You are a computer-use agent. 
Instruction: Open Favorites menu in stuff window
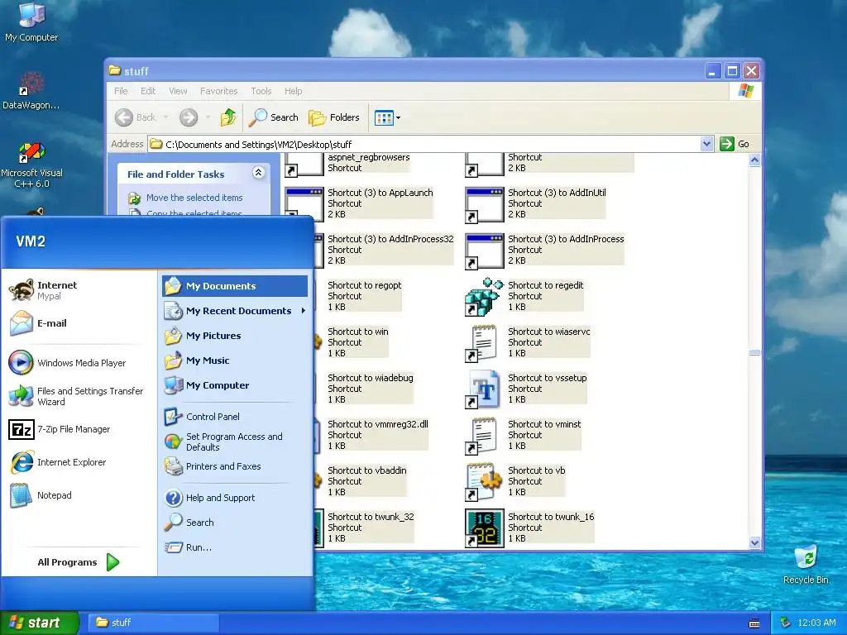click(x=218, y=91)
